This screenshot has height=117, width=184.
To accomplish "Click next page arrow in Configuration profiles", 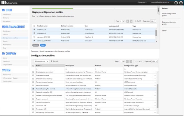I will click(131, 61).
